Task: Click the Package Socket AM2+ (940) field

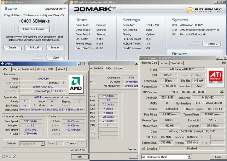Action: (x=43, y=87)
